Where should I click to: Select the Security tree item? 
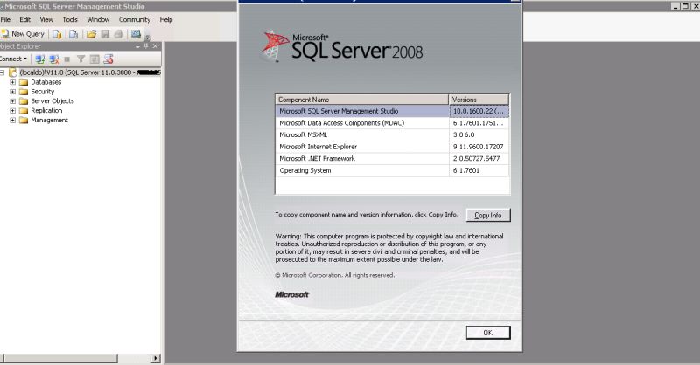pos(42,92)
